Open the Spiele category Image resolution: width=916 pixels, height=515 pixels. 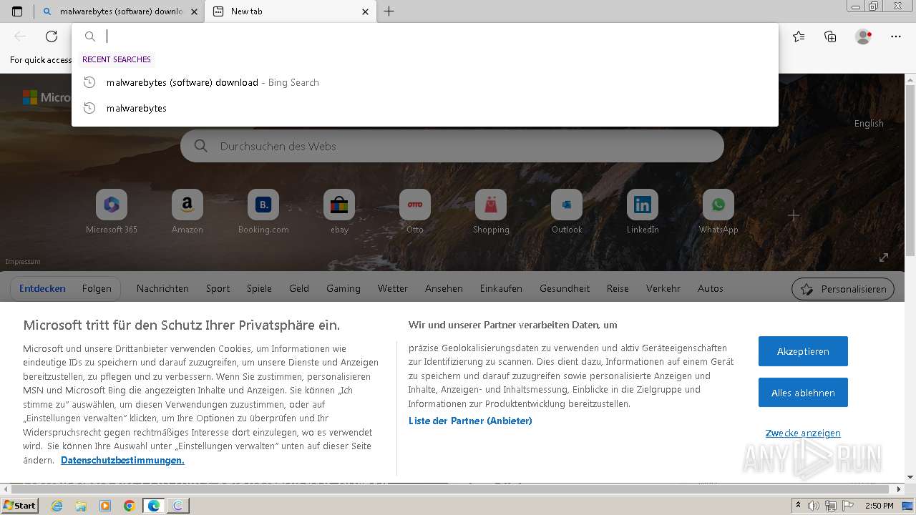pos(259,289)
